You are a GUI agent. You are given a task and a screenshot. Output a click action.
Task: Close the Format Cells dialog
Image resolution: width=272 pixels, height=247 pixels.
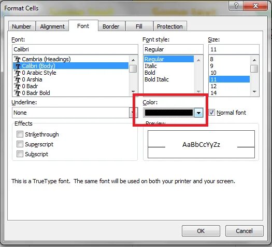tap(255, 6)
